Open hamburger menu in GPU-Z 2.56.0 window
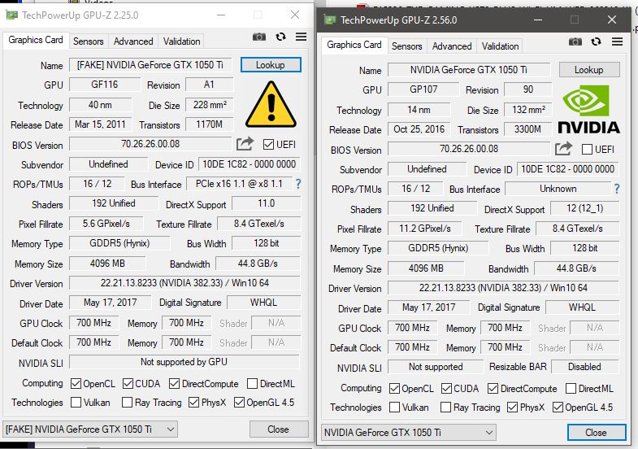This screenshot has height=449, width=638. tap(617, 41)
